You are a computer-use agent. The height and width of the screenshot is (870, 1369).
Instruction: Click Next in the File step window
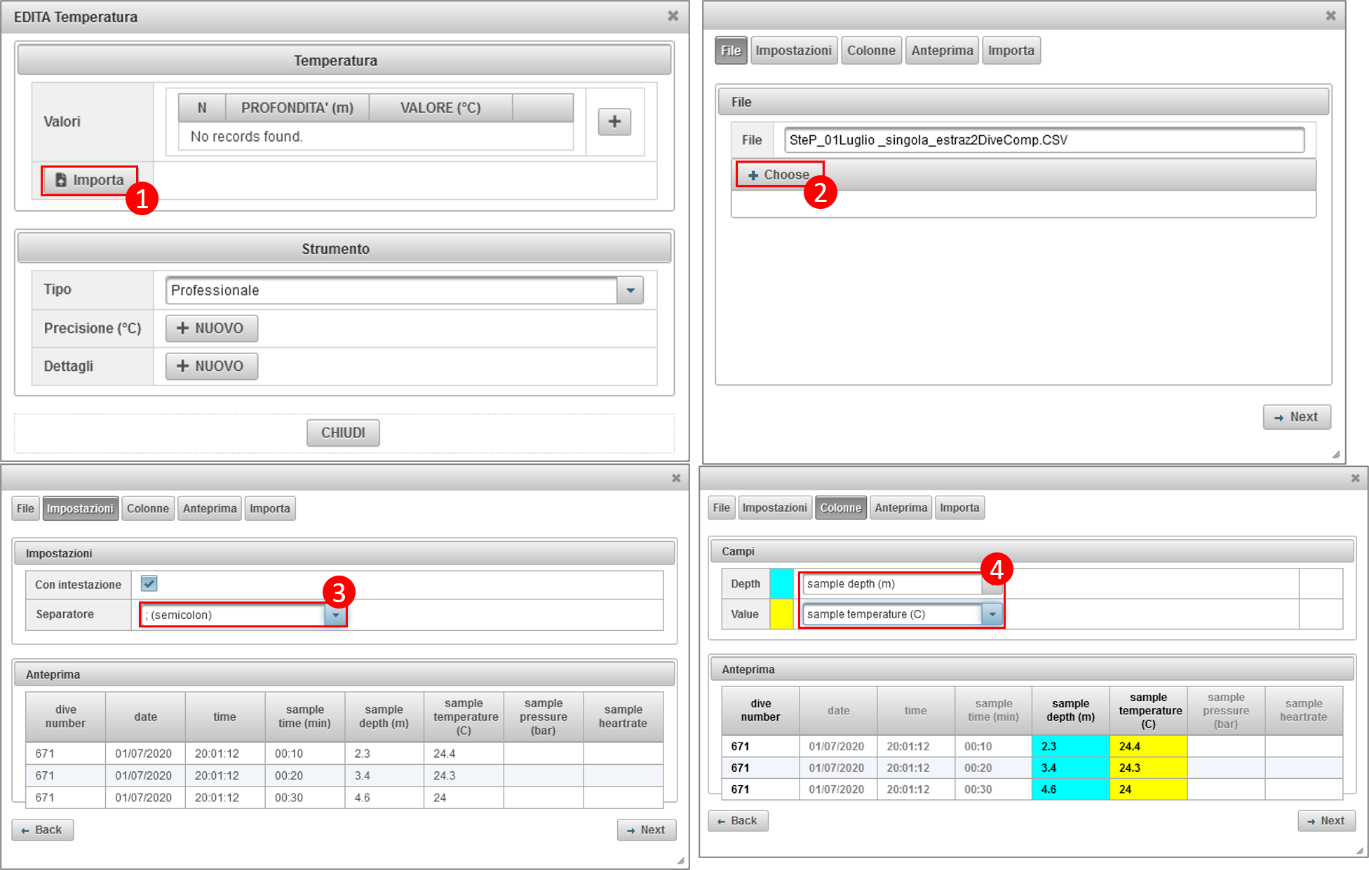tap(1297, 417)
